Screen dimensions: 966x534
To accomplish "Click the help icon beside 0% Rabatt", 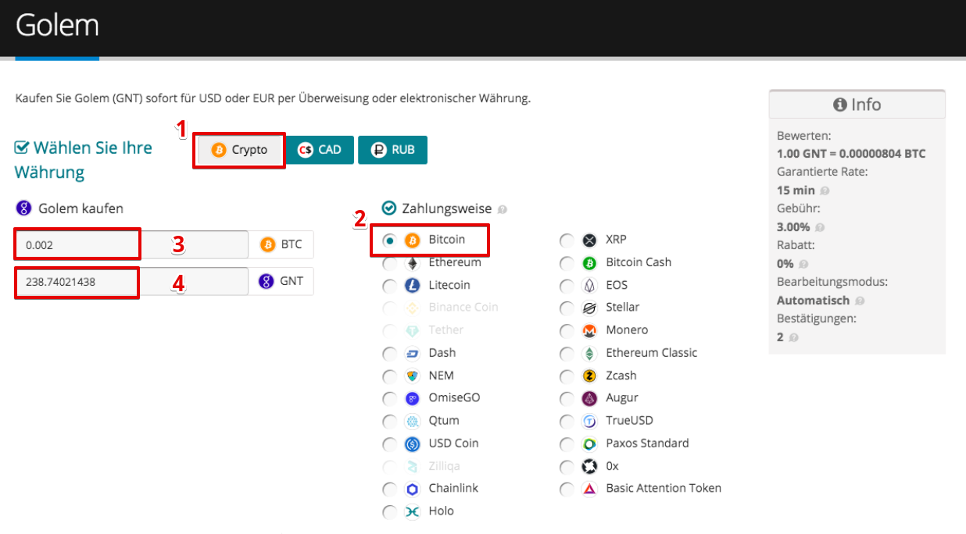I will [803, 265].
